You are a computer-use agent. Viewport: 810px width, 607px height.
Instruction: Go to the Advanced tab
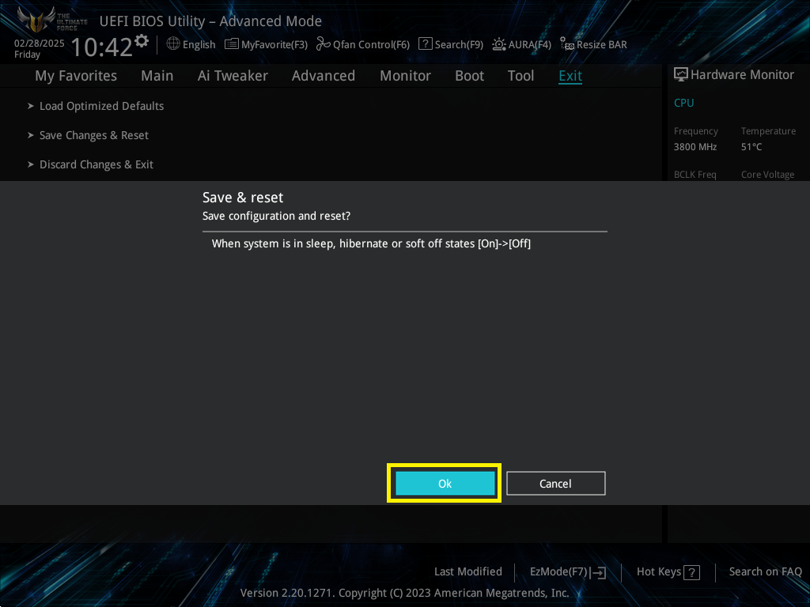click(324, 76)
